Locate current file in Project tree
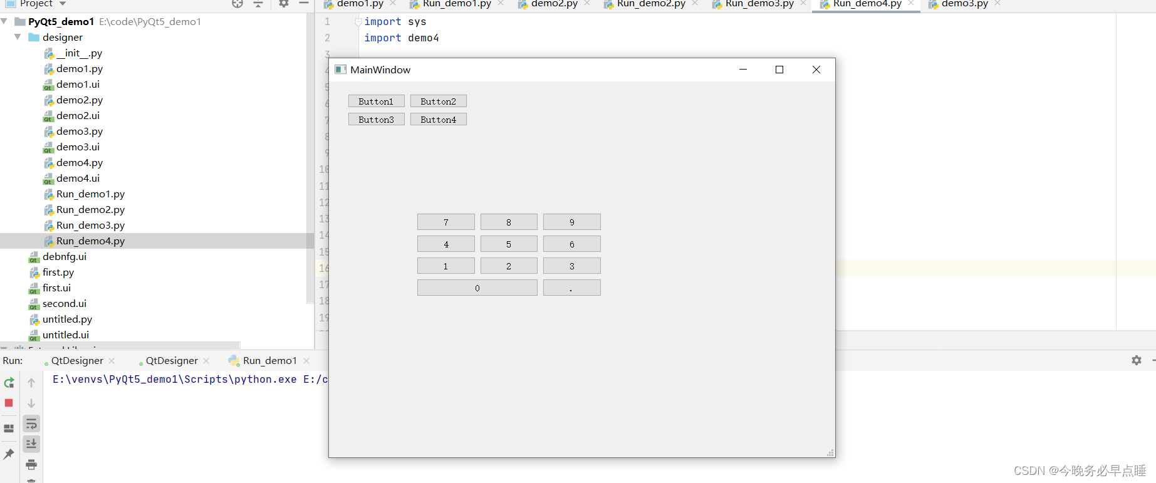Viewport: 1156px width, 483px height. pos(237,4)
